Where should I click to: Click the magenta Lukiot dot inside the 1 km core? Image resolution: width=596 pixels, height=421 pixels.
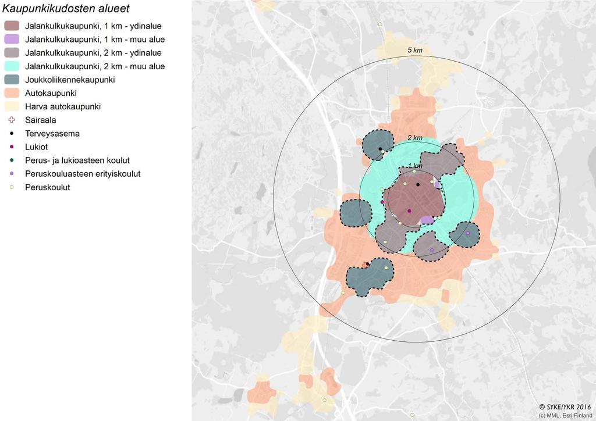coord(409,211)
